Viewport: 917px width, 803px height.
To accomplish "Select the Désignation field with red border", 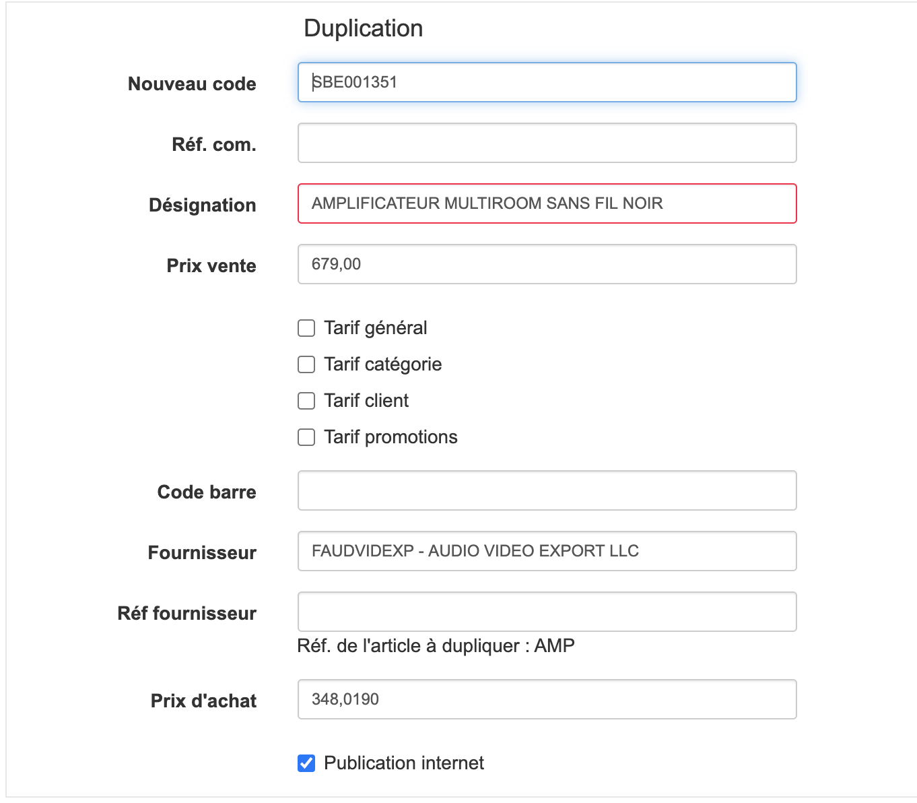I will tap(547, 203).
